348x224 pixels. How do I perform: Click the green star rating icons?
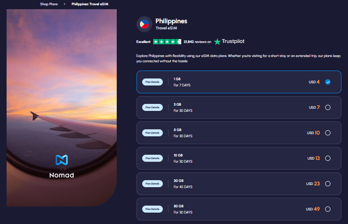(167, 42)
